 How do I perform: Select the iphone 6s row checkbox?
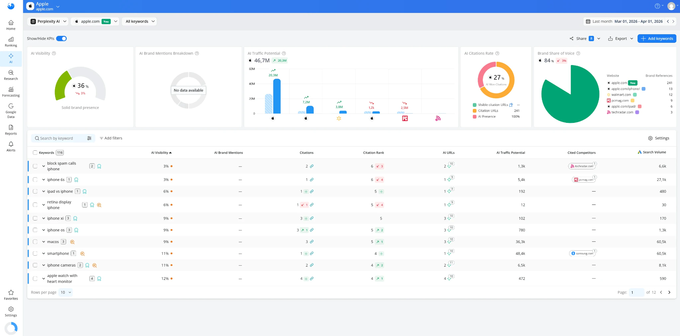tap(35, 180)
